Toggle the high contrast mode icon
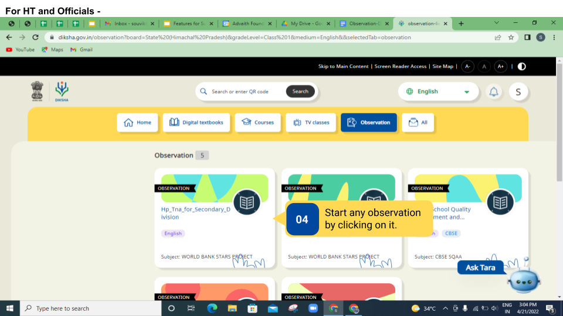Image resolution: width=563 pixels, height=316 pixels. [521, 67]
